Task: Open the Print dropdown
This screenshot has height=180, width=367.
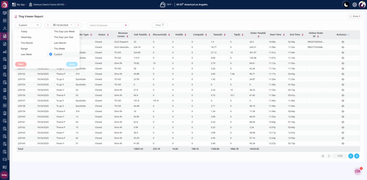Action: tap(354, 16)
